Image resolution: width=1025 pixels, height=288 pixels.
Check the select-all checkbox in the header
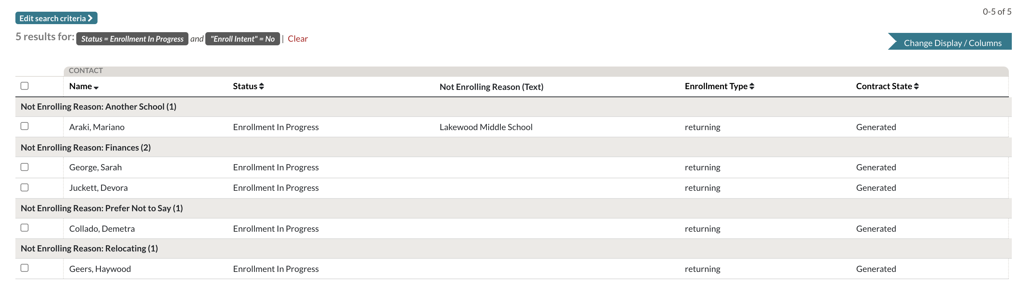click(x=25, y=85)
